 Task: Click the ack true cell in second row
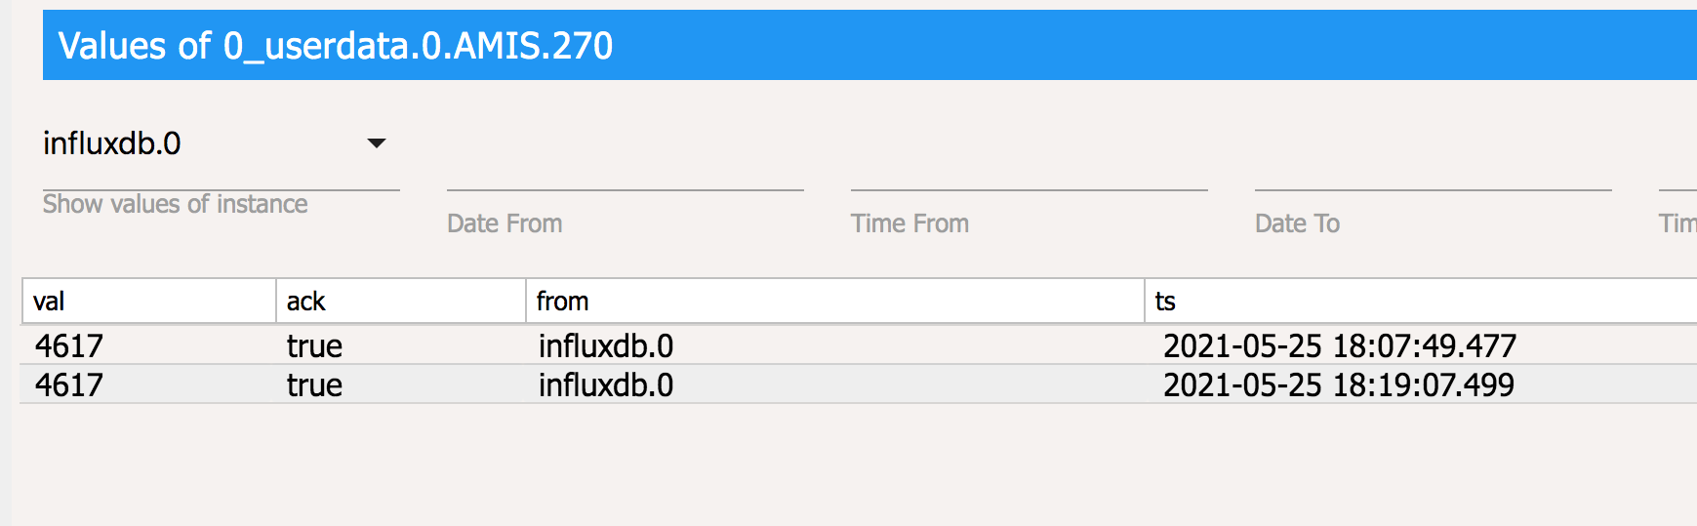pos(314,384)
